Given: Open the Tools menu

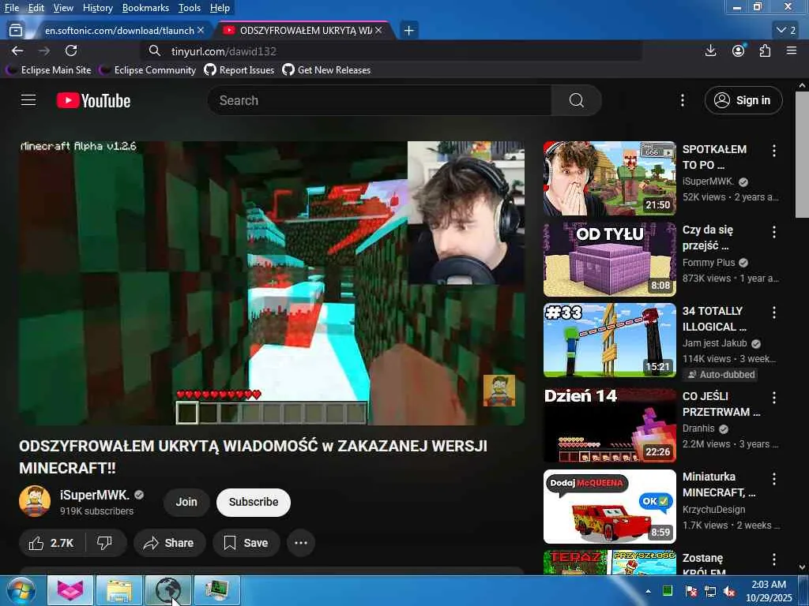Looking at the screenshot, I should pyautogui.click(x=190, y=8).
